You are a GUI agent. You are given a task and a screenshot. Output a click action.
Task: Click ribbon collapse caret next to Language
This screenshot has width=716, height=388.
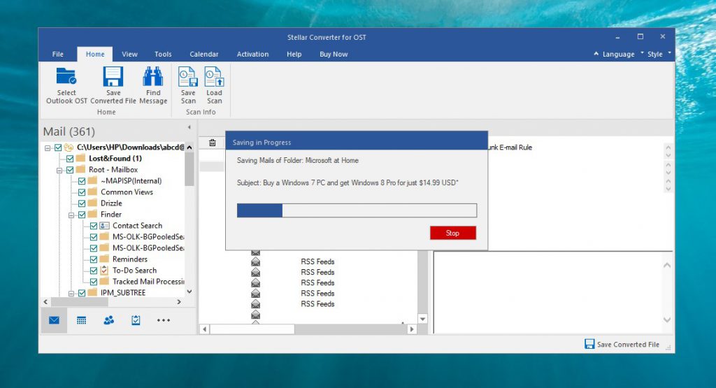click(596, 53)
